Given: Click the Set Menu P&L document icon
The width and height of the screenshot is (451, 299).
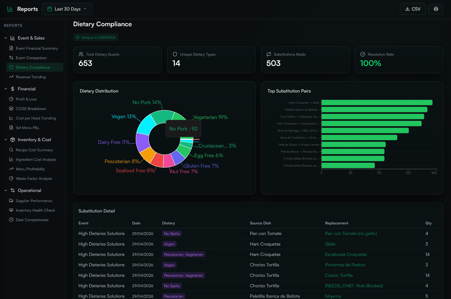Looking at the screenshot, I should click(x=11, y=128).
